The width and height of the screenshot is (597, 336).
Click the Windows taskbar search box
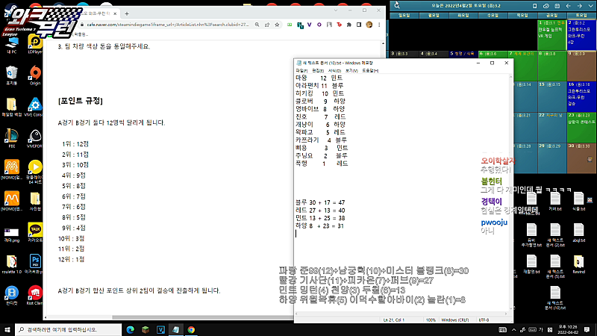click(69, 329)
